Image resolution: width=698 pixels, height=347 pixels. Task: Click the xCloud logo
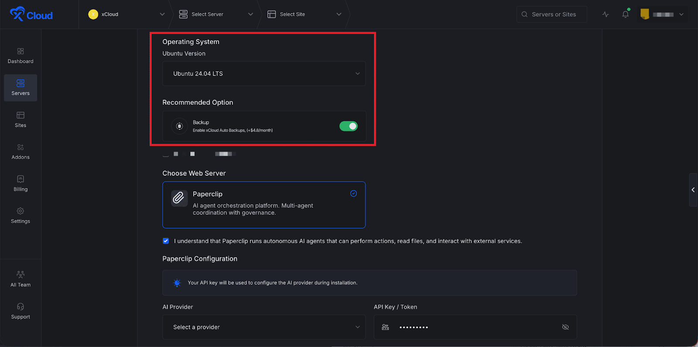[x=31, y=14]
